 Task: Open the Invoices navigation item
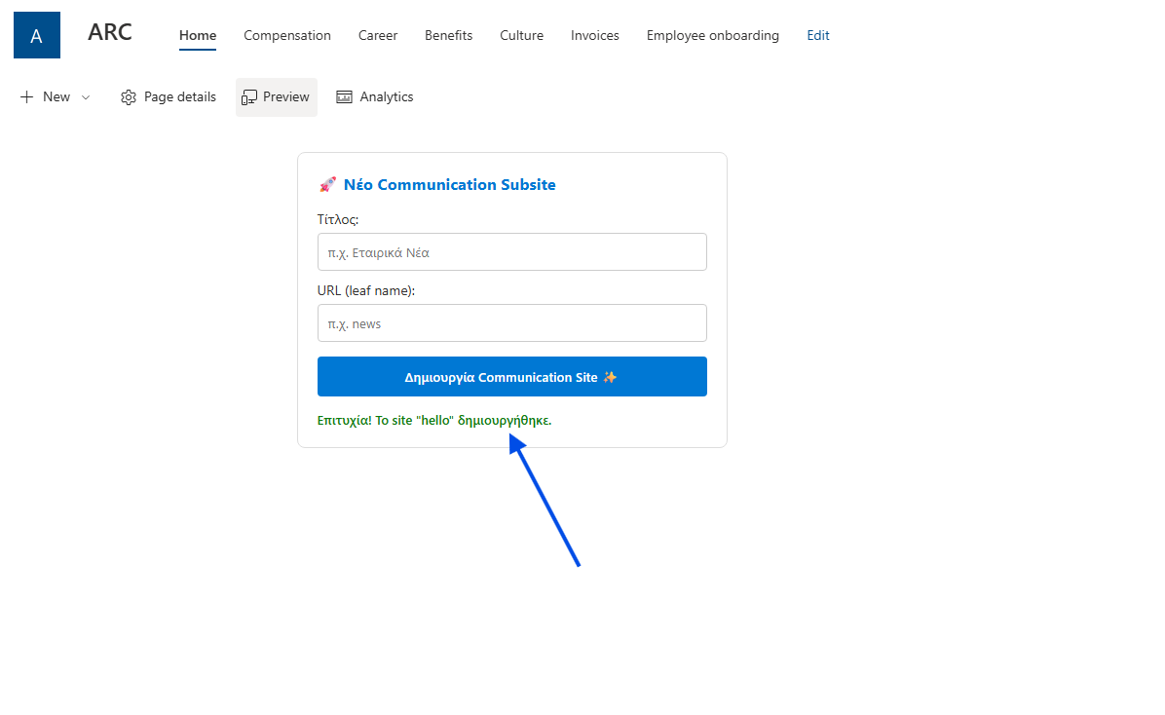[595, 35]
